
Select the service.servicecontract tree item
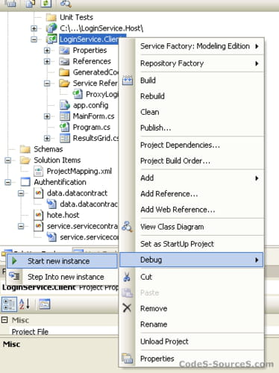point(82,226)
